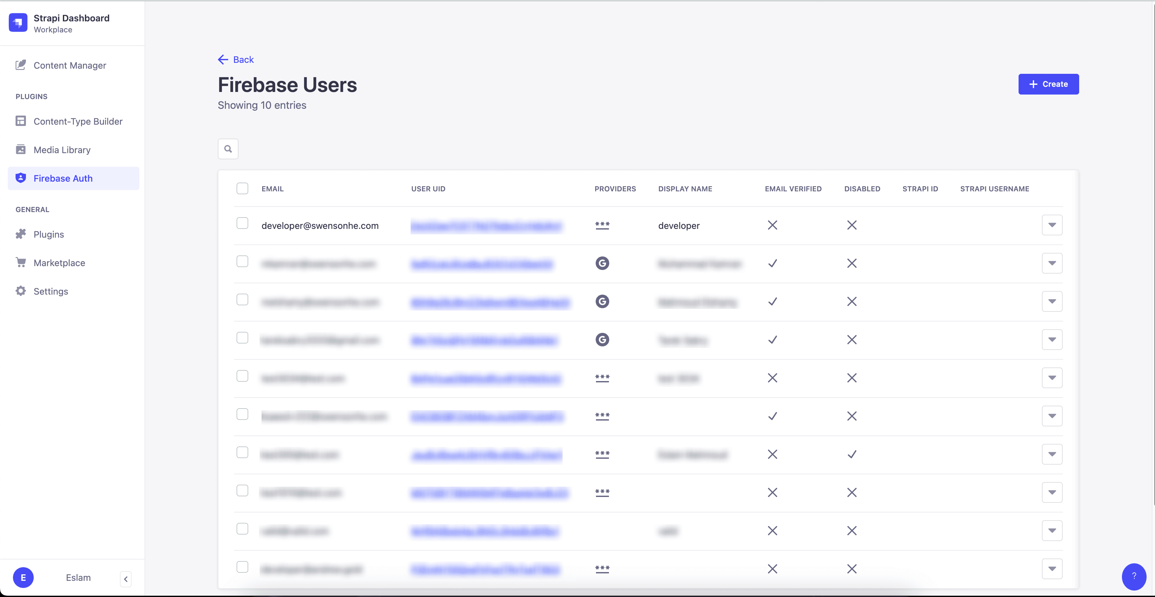The height and width of the screenshot is (597, 1155).
Task: Click the Strapi logo icon
Action: click(18, 22)
